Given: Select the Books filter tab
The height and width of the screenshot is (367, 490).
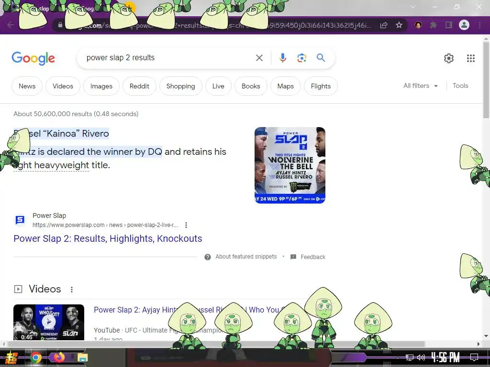Looking at the screenshot, I should click(251, 86).
